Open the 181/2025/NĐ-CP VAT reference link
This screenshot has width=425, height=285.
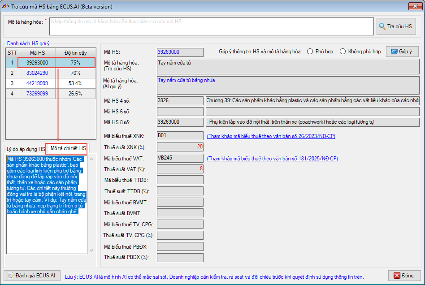point(272,159)
